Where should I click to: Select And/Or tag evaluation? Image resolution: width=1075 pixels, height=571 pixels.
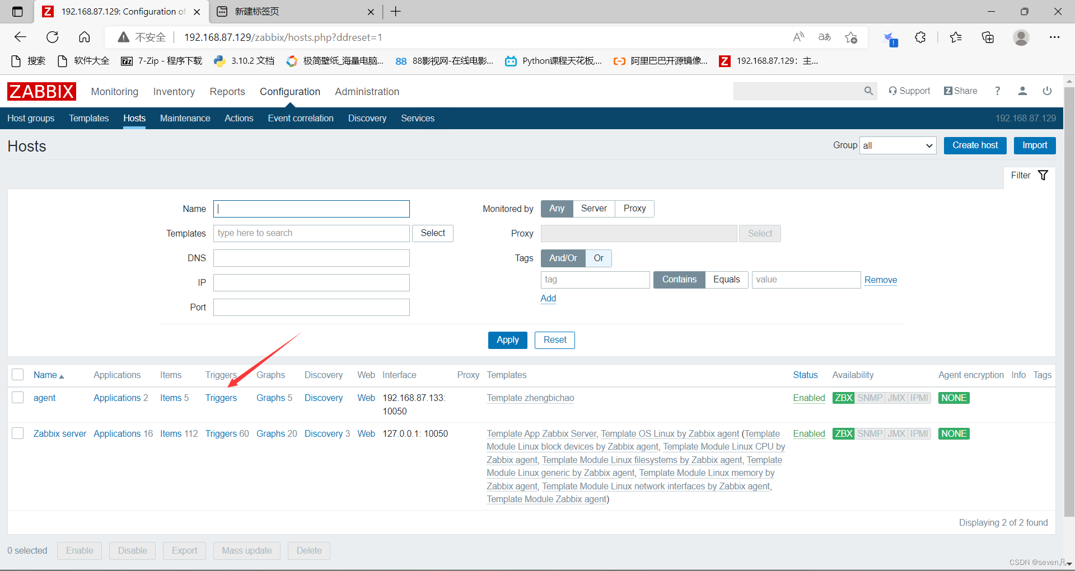pos(563,258)
